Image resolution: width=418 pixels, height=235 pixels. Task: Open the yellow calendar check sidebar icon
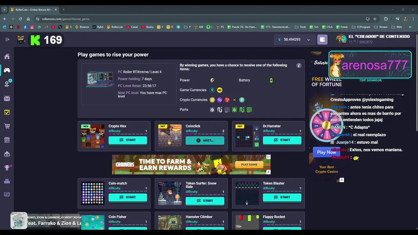(x=7, y=112)
